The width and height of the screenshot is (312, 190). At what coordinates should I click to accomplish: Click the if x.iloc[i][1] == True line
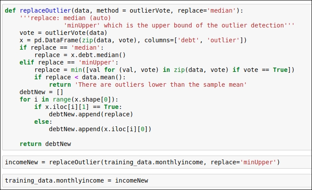[x=78, y=107]
